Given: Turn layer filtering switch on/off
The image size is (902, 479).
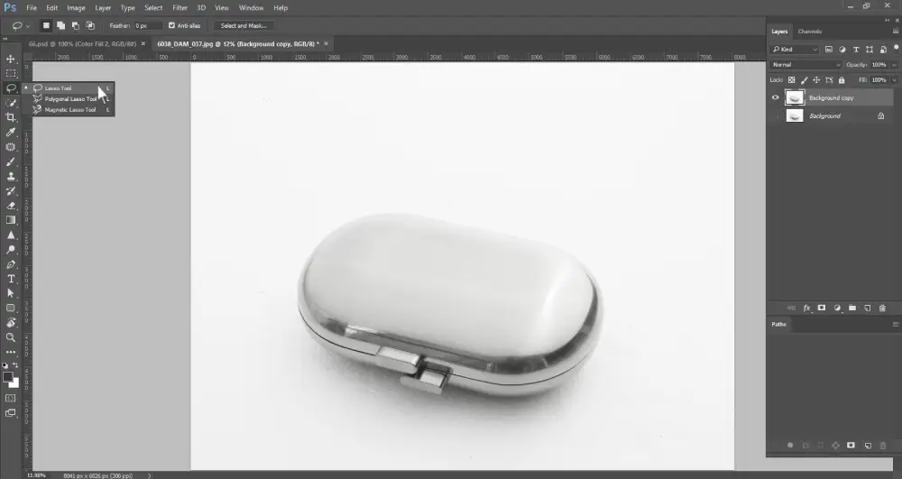Looking at the screenshot, I should pyautogui.click(x=896, y=49).
